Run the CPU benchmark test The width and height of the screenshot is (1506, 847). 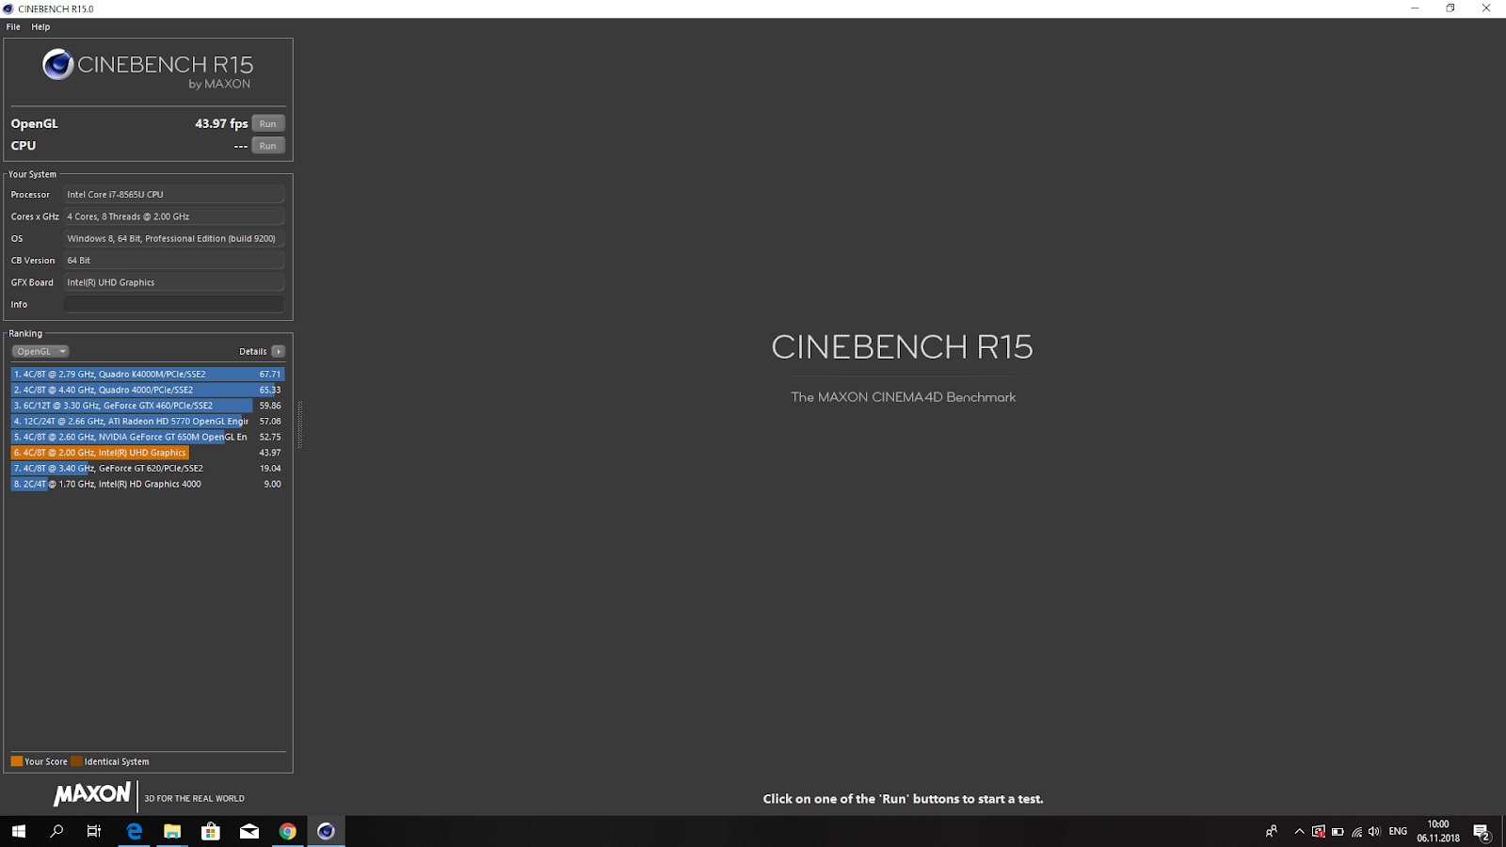pos(268,146)
